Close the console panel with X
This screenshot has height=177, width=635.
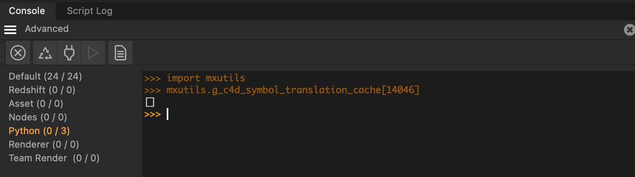coord(629,29)
